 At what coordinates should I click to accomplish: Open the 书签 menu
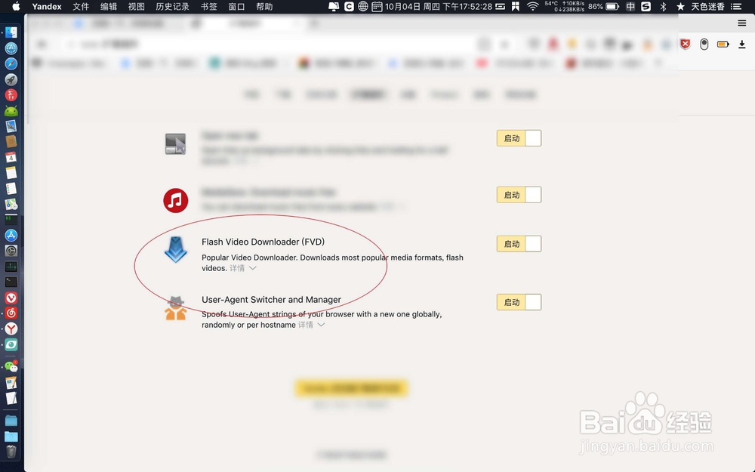point(209,6)
